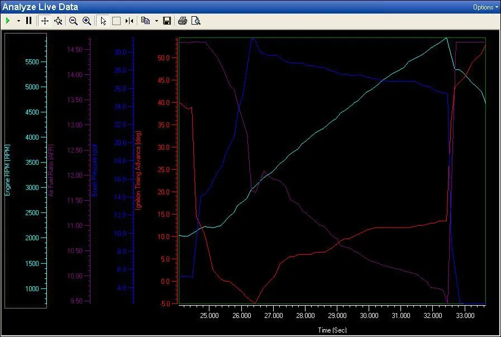Pause the live data capture

(x=28, y=21)
